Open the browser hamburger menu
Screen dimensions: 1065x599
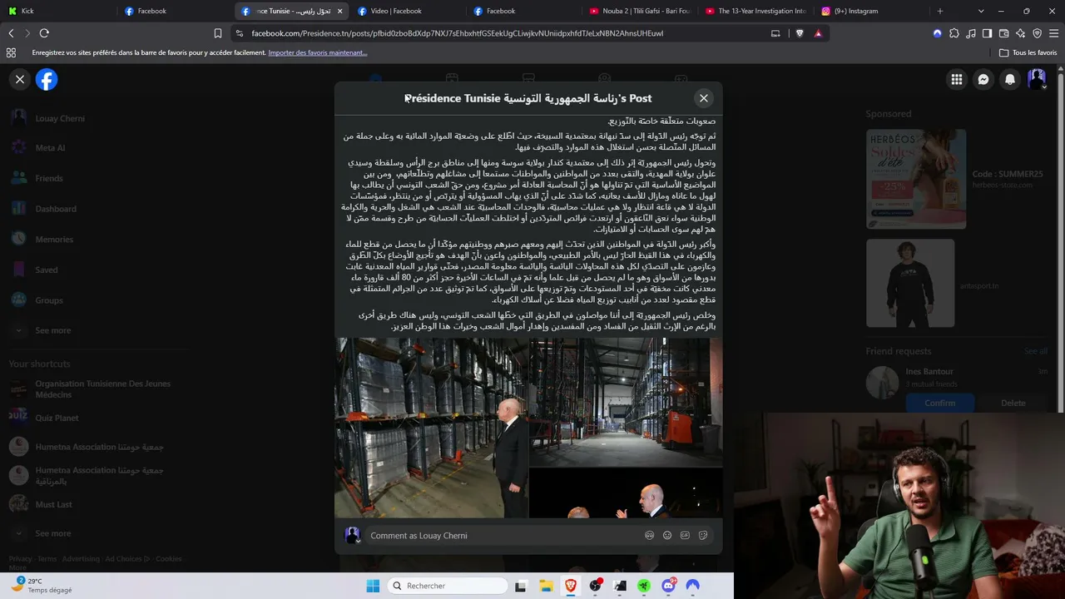[1054, 33]
